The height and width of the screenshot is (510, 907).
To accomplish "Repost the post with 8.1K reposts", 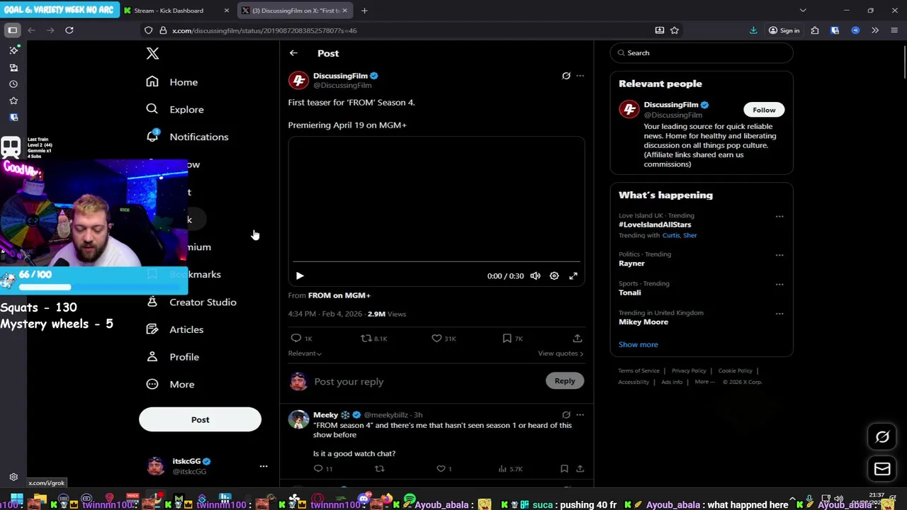I will (x=373, y=339).
